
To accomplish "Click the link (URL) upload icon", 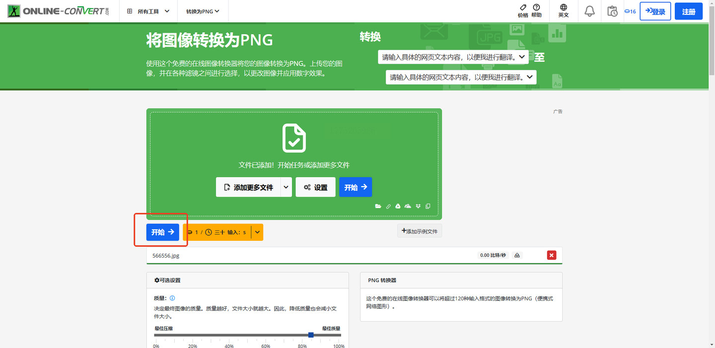I will 388,206.
